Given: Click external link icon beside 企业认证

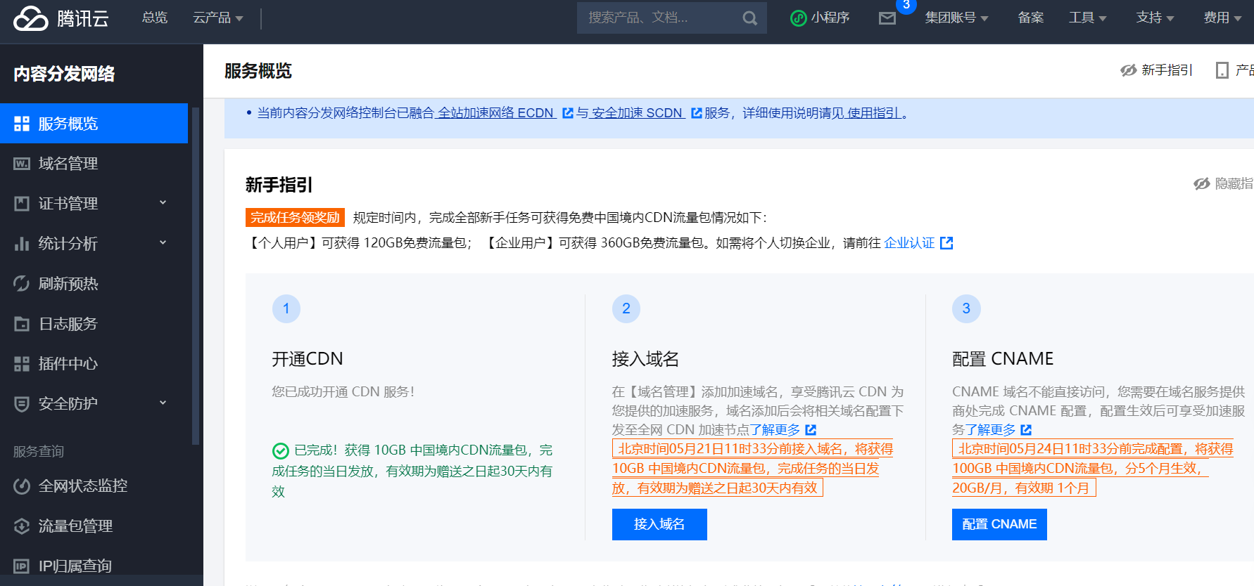Looking at the screenshot, I should 946,243.
